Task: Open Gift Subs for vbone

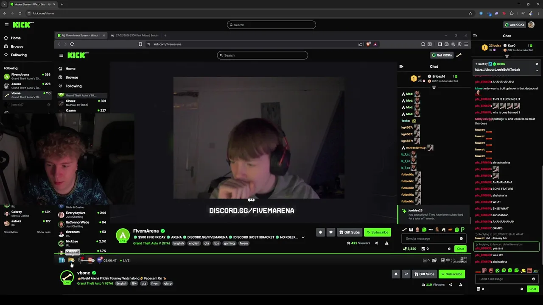Action: pyautogui.click(x=424, y=274)
